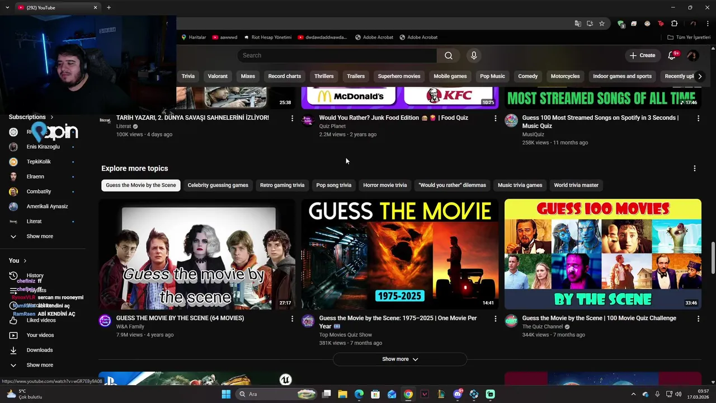
Task: Select Retro gaming trivia topic
Action: [282, 185]
